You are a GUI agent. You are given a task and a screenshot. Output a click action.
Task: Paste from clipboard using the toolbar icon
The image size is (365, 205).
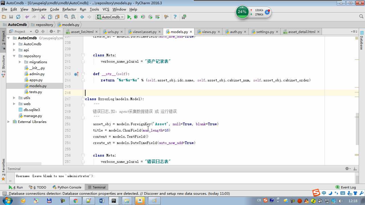pyautogui.click(x=57, y=17)
